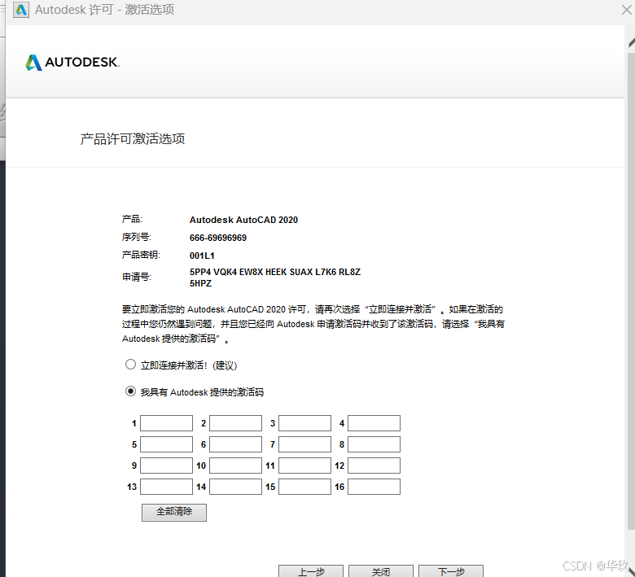635x577 pixels.
Task: Click activation code field 15
Action: [x=305, y=487]
